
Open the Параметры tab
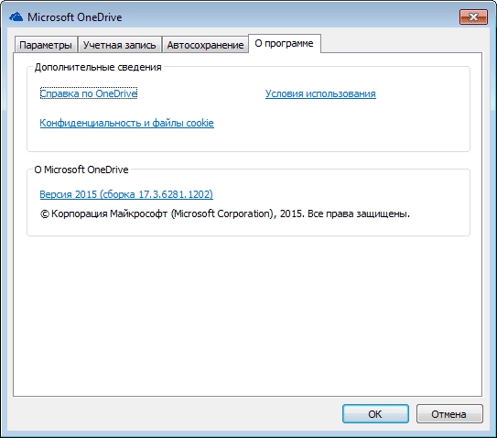(x=46, y=45)
